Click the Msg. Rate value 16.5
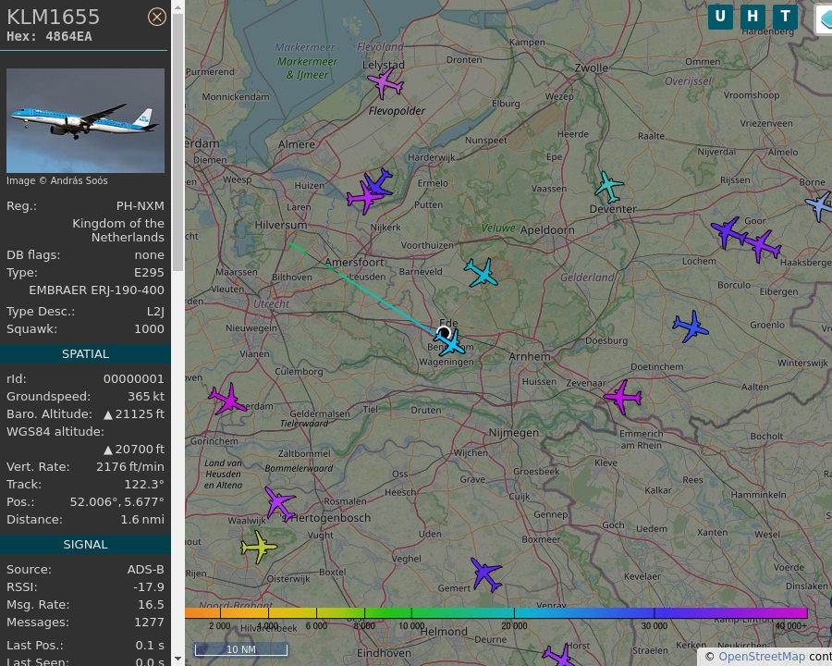This screenshot has height=666, width=832. [x=151, y=604]
